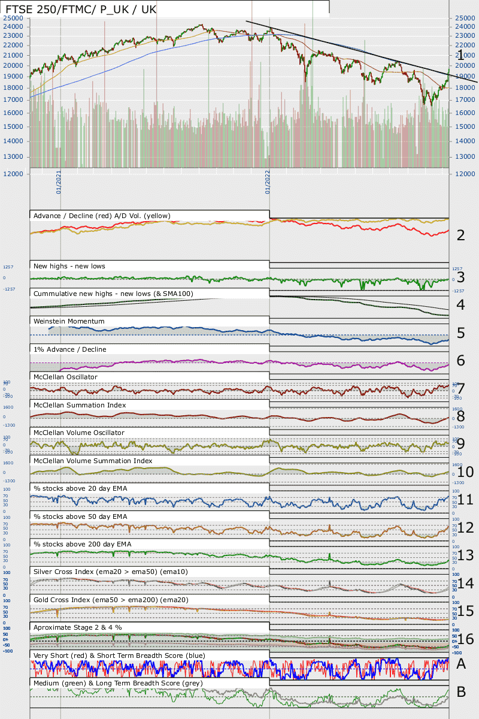Select the McClellan Volume Oscillator label
The height and width of the screenshot is (719, 479).
coord(79,433)
